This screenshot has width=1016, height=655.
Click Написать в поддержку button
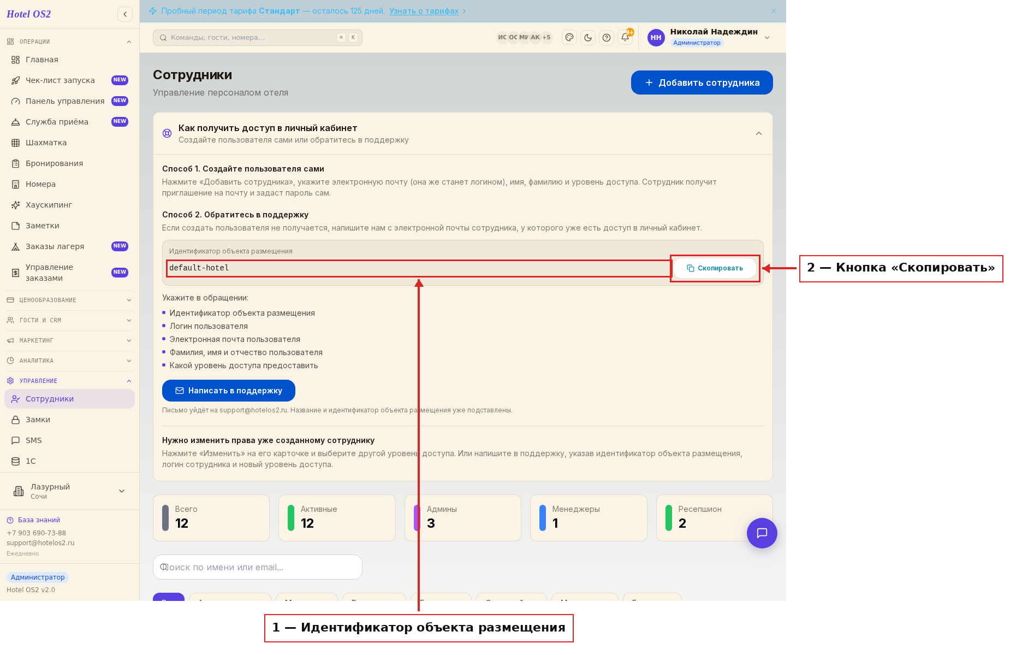pyautogui.click(x=229, y=391)
